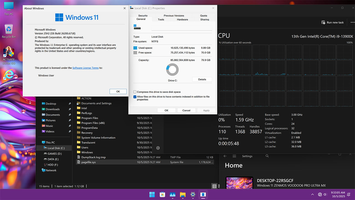Open Task Manager's three-dot more options menu
This screenshot has height=200, width=355.
(353, 22)
